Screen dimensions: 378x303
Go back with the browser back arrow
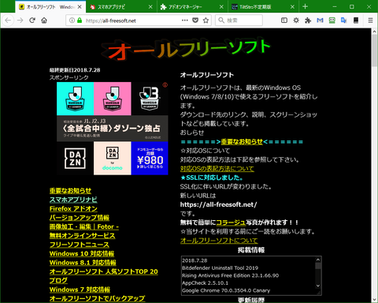click(8, 21)
